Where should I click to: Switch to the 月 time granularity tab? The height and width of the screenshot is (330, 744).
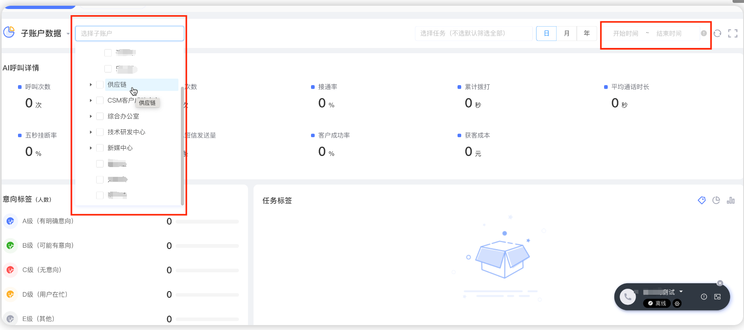click(566, 34)
